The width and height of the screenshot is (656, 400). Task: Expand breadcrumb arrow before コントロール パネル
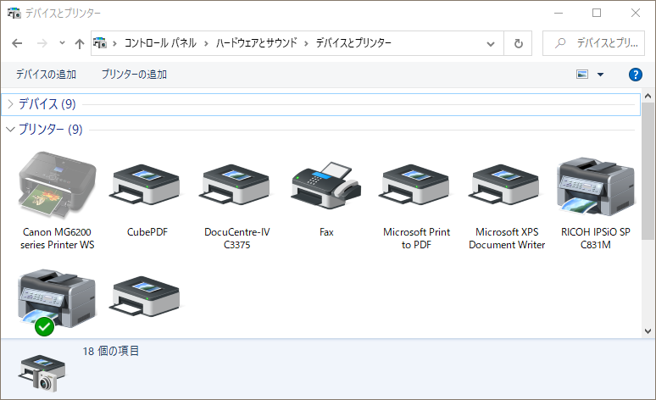click(114, 43)
